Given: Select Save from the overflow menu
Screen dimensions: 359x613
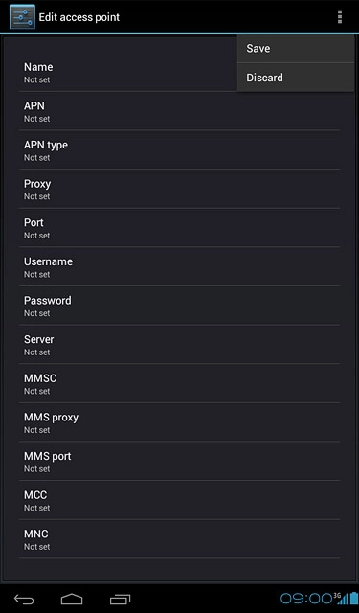Looking at the screenshot, I should [296, 49].
